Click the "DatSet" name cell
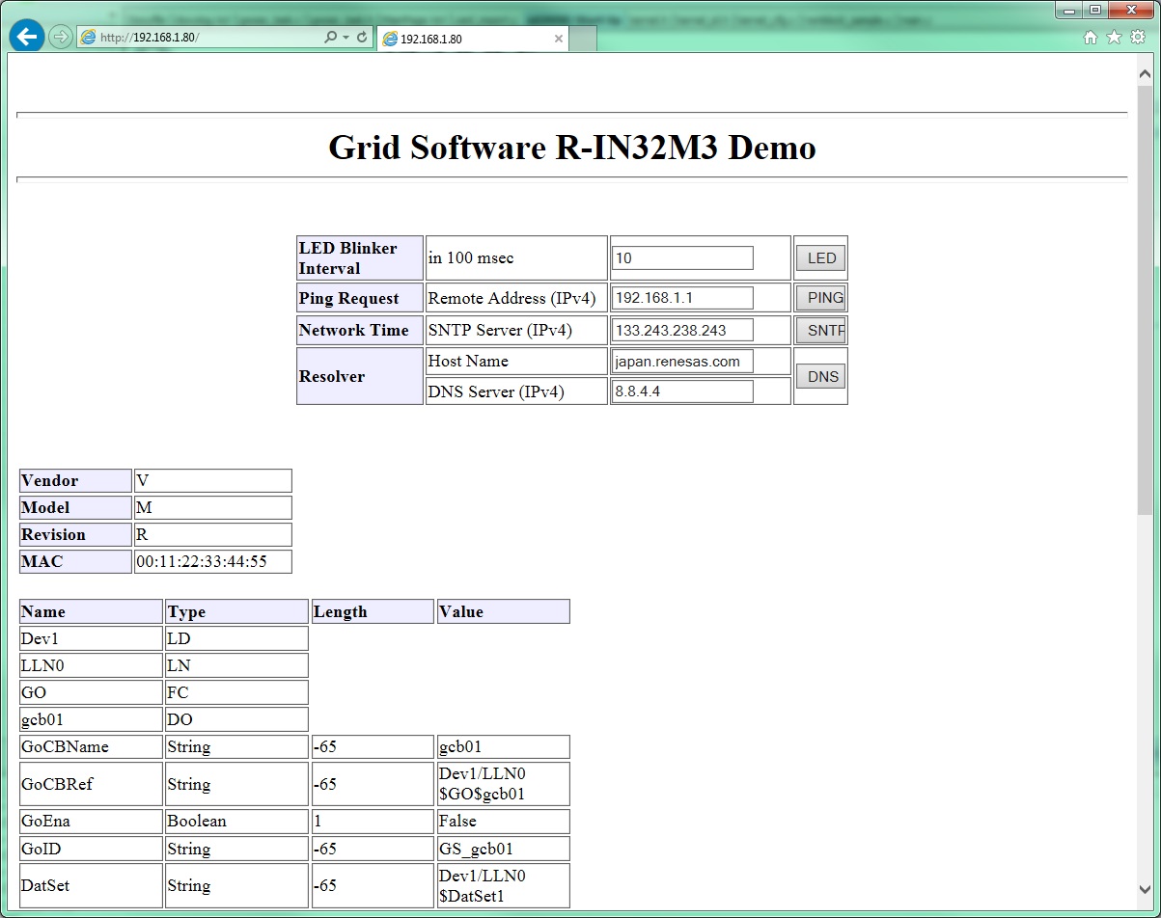This screenshot has width=1161, height=918. click(x=91, y=885)
